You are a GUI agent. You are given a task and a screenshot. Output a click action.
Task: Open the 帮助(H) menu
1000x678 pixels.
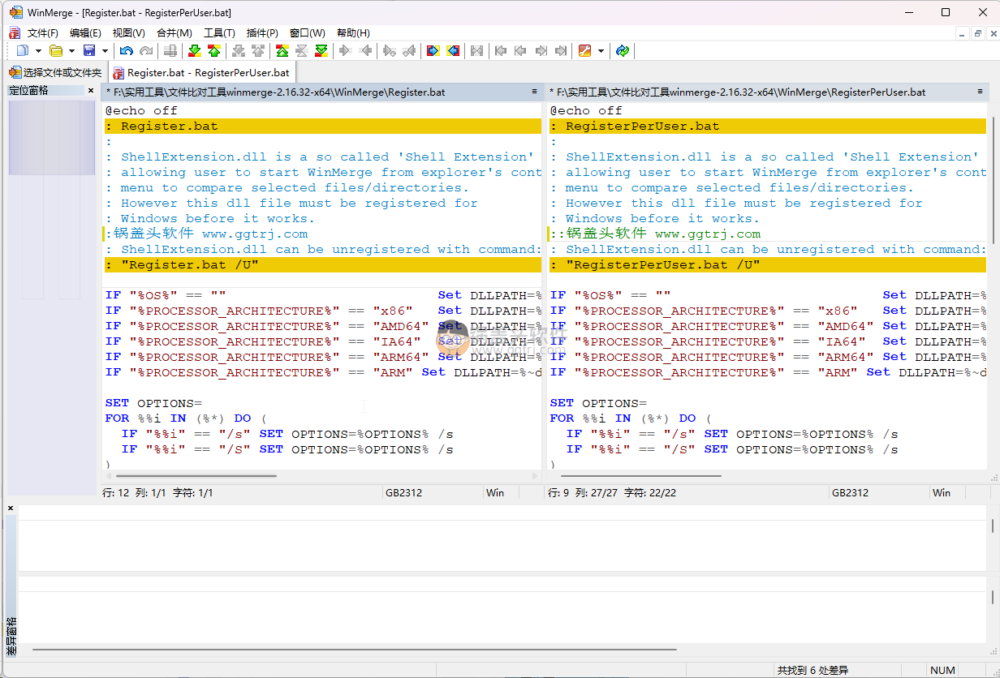(353, 33)
